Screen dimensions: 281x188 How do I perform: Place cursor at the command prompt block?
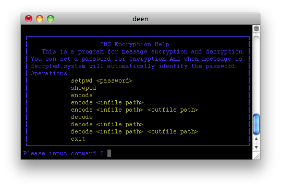pos(109,153)
